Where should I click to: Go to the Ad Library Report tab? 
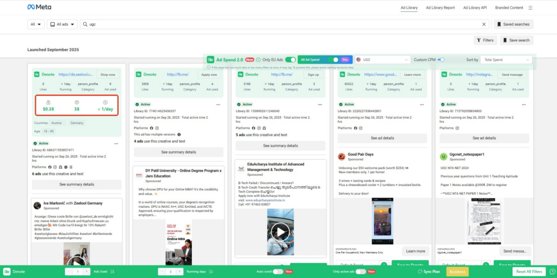point(440,8)
